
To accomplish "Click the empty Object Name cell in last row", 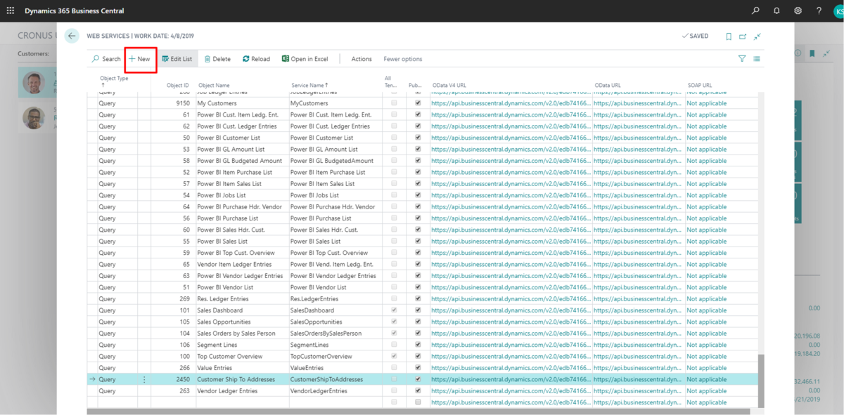I will tap(241, 402).
